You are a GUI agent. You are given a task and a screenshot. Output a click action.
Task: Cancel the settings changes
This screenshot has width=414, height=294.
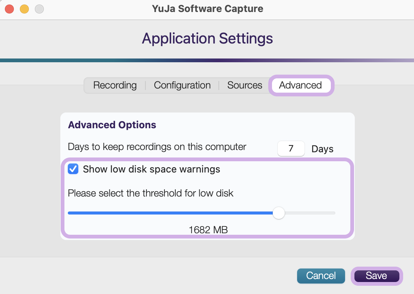(321, 276)
